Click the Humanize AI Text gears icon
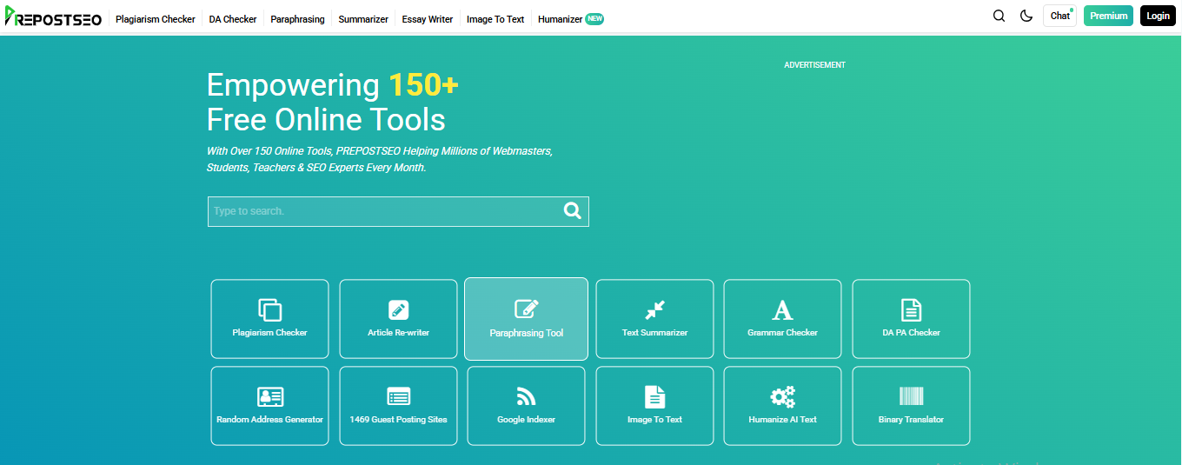This screenshot has width=1182, height=465. tap(782, 397)
